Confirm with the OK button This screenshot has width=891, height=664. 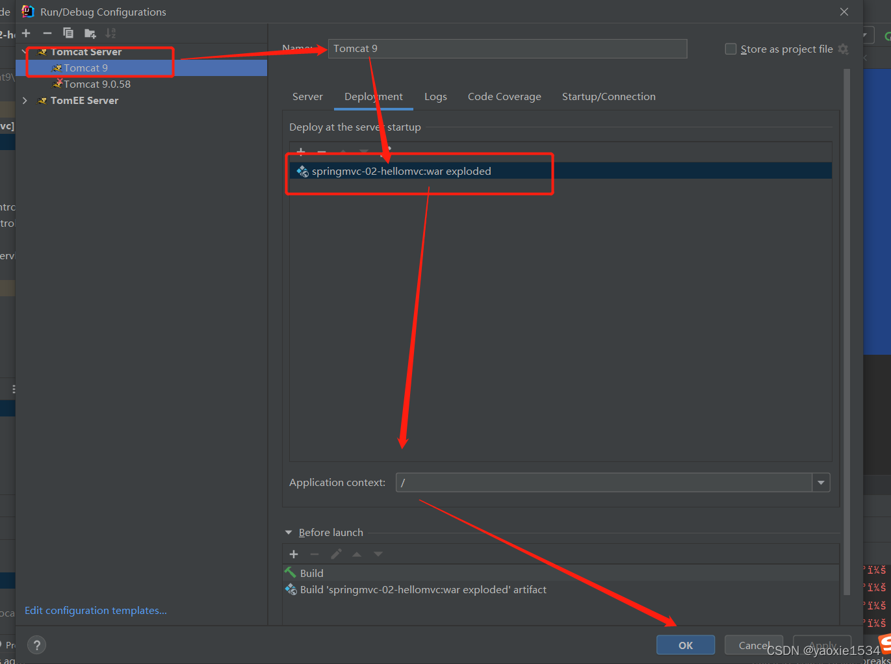click(x=686, y=645)
